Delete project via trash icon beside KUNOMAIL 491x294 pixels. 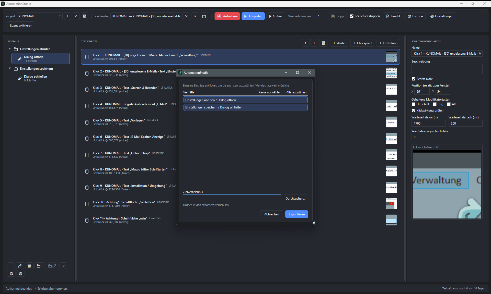tap(84, 16)
